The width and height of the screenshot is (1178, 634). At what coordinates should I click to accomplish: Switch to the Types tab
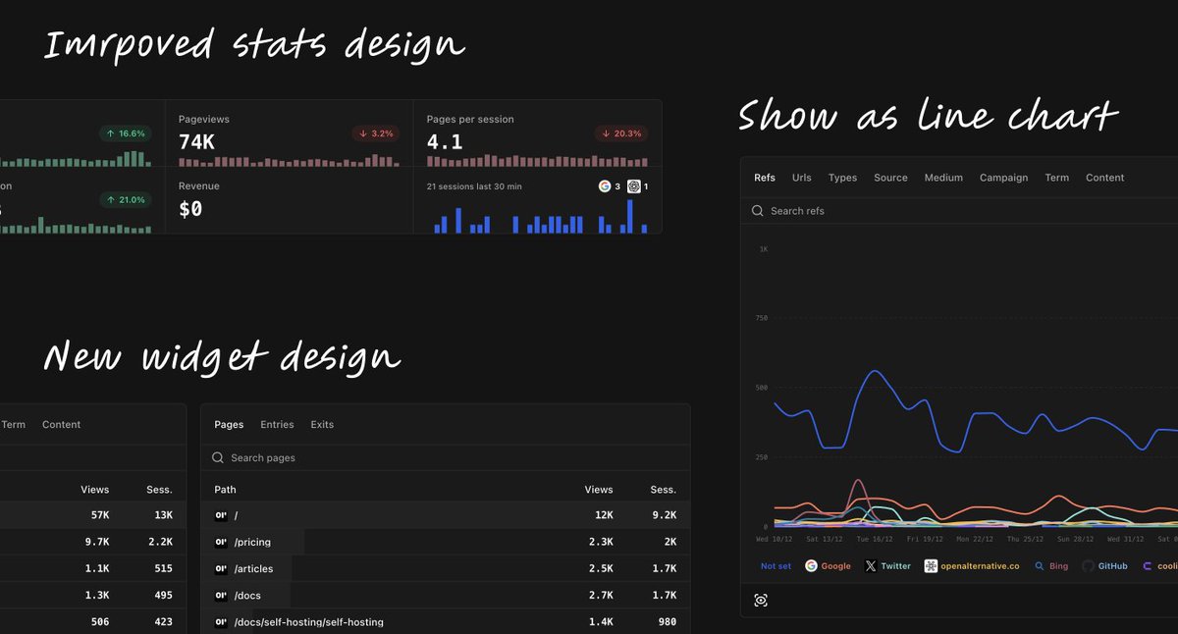[x=842, y=178]
